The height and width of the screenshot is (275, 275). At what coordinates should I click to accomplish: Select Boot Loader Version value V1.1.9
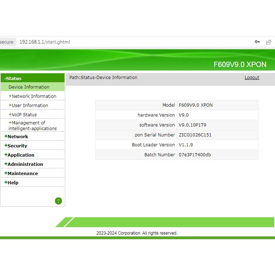pyautogui.click(x=186, y=145)
